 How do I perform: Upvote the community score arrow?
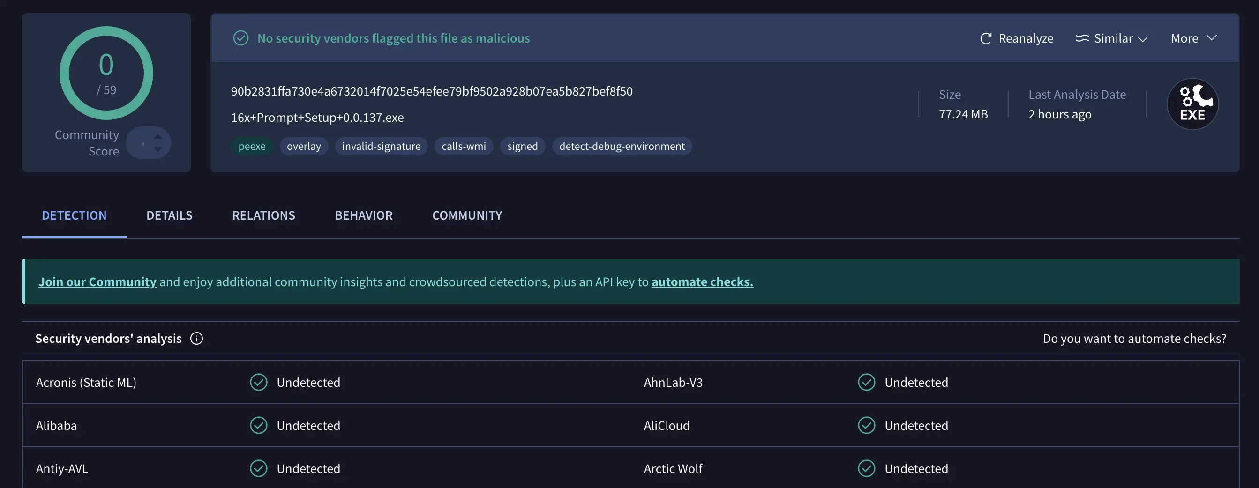pos(158,136)
